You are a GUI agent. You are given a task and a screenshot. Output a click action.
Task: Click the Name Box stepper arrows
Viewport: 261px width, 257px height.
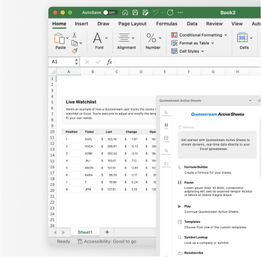(76, 62)
